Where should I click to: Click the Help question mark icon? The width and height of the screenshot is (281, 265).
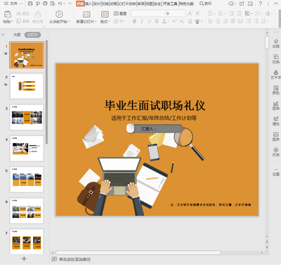coord(261,4)
